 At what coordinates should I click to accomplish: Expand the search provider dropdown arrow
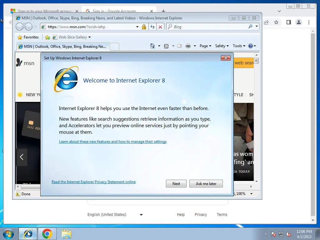257,27
